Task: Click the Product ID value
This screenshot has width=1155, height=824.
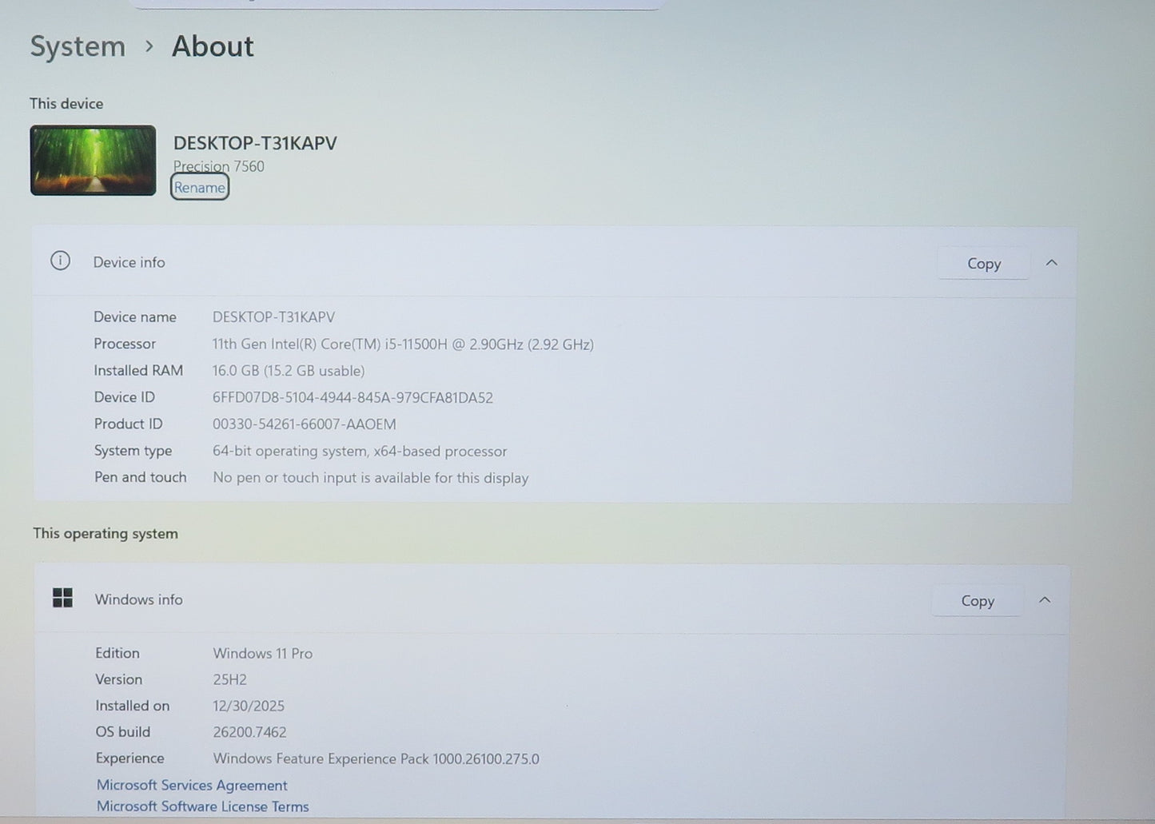Action: [x=304, y=424]
